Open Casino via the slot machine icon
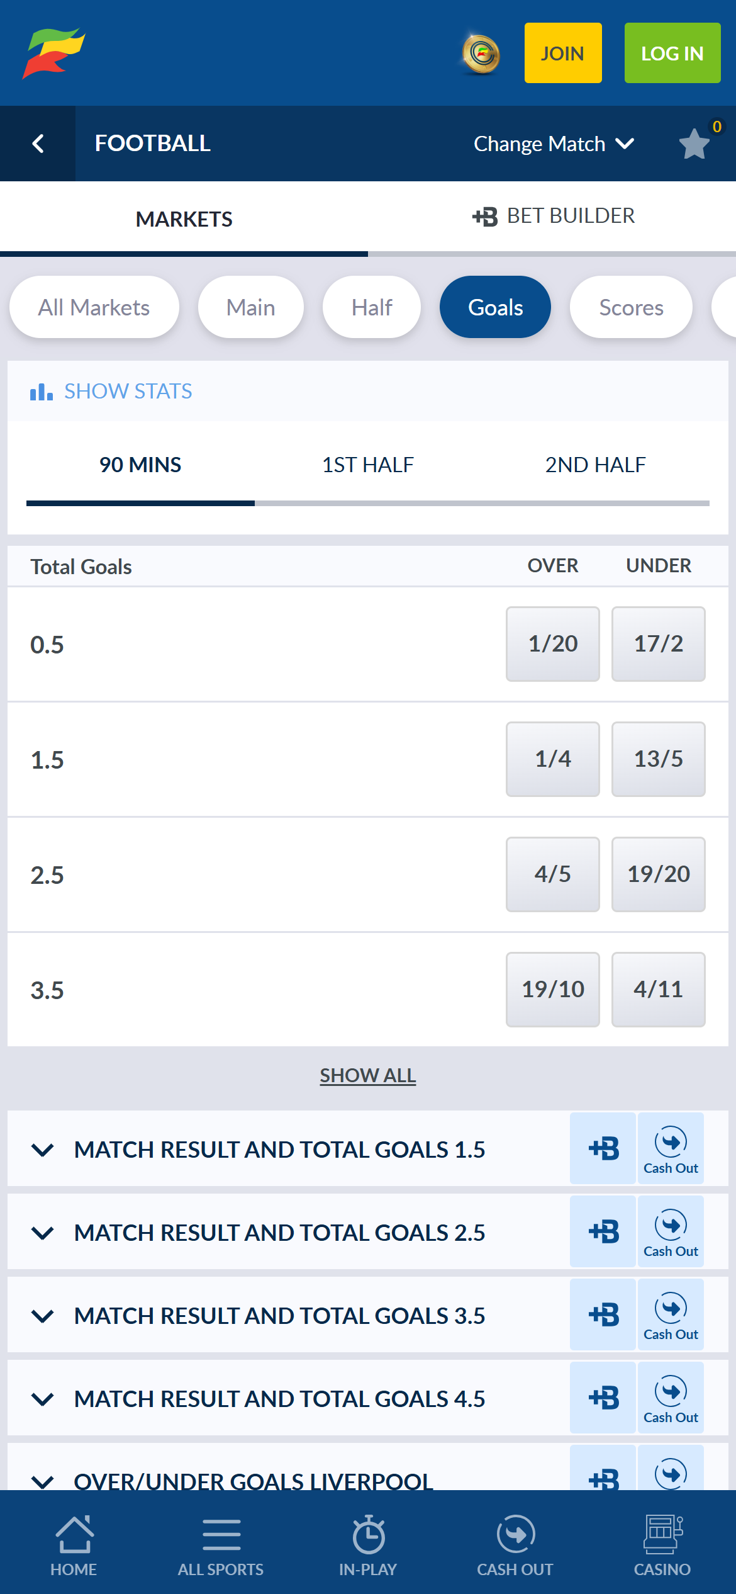 (662, 1535)
